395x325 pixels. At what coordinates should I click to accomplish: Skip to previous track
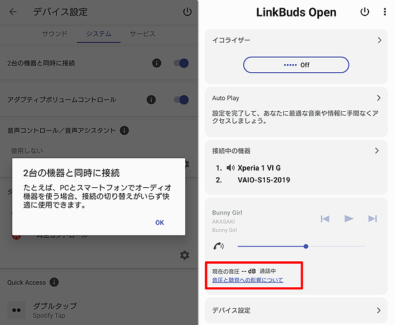point(325,219)
